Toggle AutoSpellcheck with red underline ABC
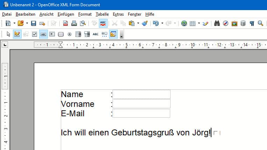Image resolution: width=267 pixels, height=150 pixels. tap(103, 23)
